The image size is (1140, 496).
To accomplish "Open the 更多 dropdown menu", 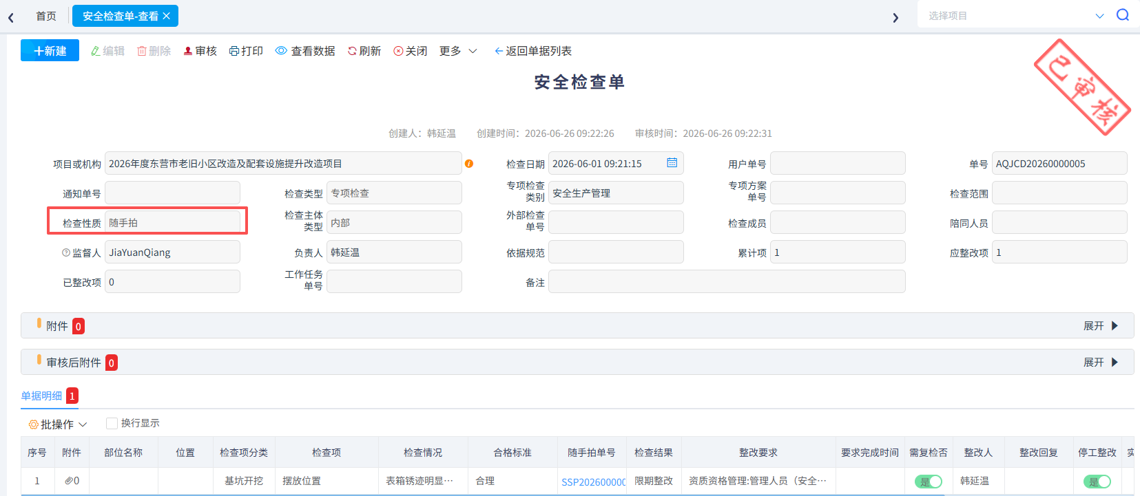I will point(458,51).
